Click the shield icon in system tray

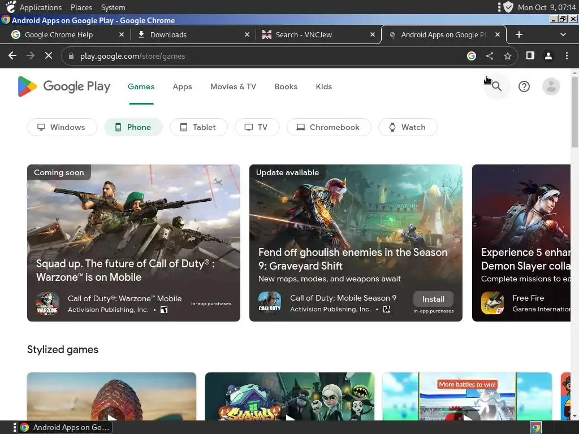pyautogui.click(x=508, y=7)
